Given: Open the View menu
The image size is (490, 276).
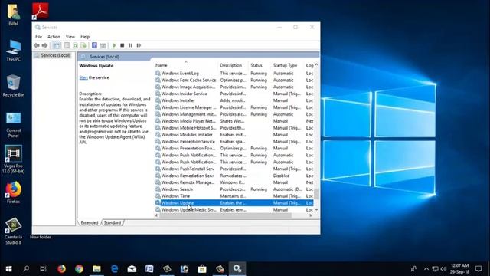Looking at the screenshot, I should [70, 37].
